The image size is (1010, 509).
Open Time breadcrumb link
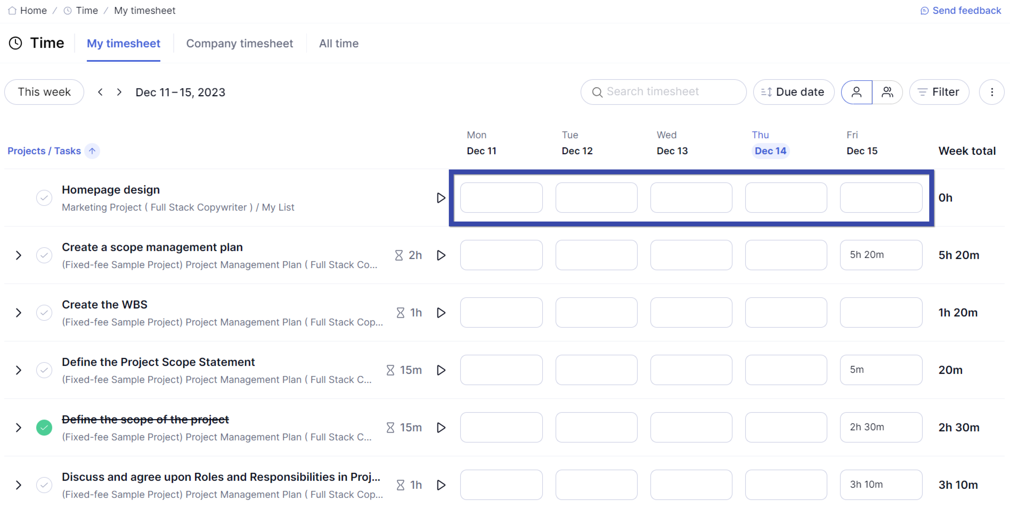pos(87,11)
